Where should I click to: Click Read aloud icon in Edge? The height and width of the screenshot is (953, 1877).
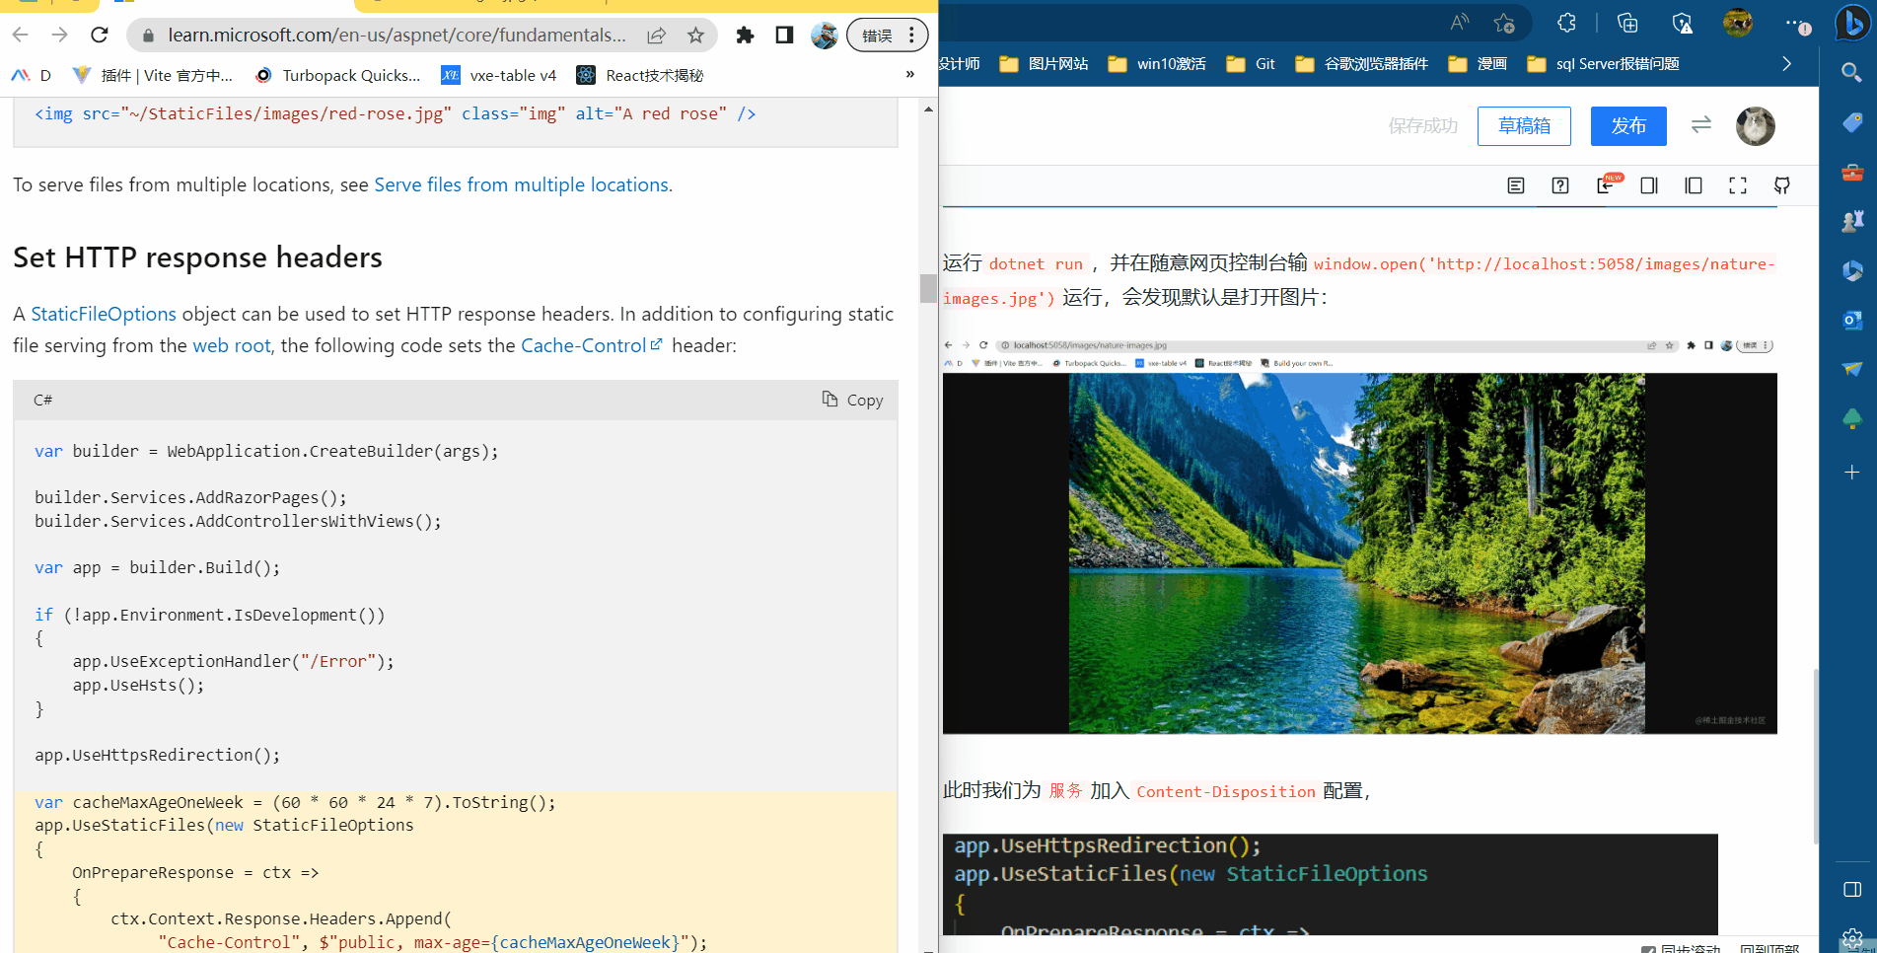(x=1460, y=23)
